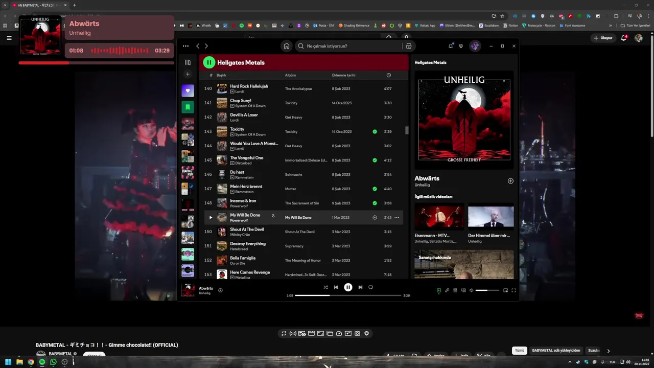The image size is (654, 368).
Task: Sort by Albüm column header
Action: (290, 75)
